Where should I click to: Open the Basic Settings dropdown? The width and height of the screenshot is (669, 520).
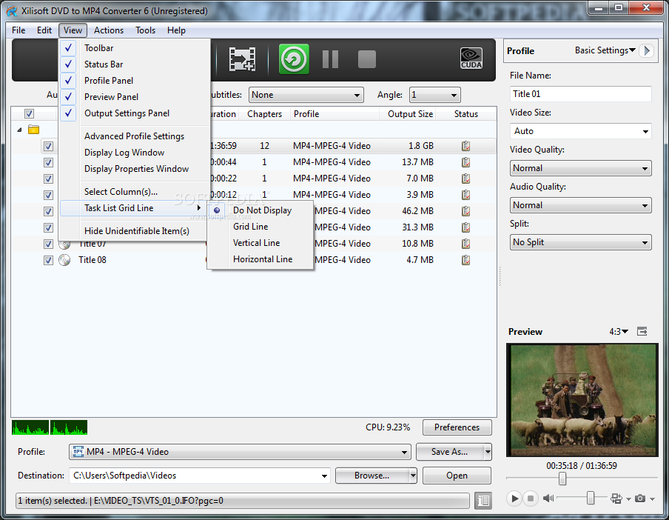(x=605, y=50)
